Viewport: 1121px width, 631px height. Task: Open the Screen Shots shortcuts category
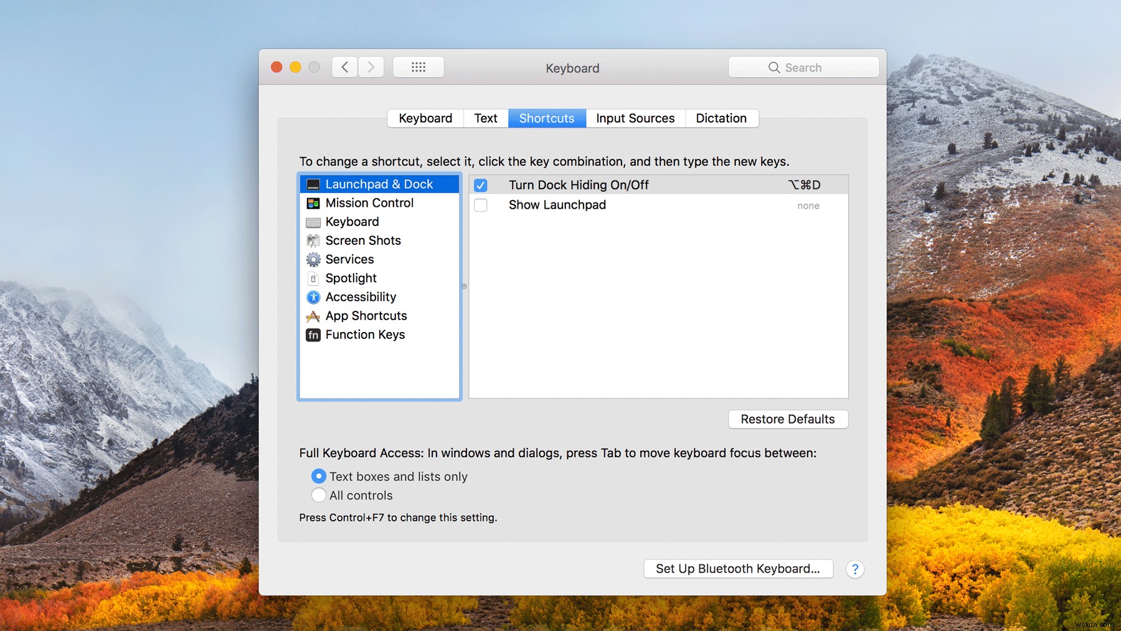click(363, 240)
